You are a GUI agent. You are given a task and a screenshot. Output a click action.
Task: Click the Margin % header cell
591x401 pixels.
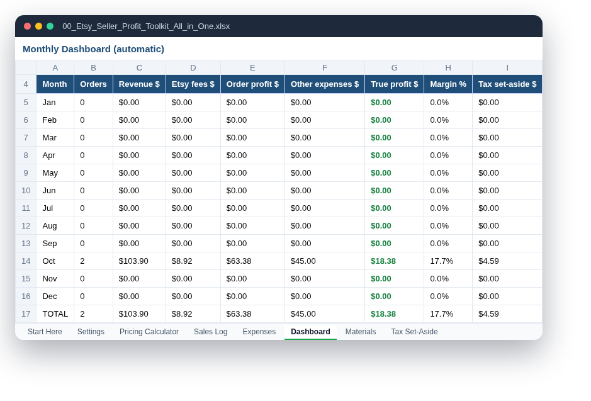(x=448, y=84)
